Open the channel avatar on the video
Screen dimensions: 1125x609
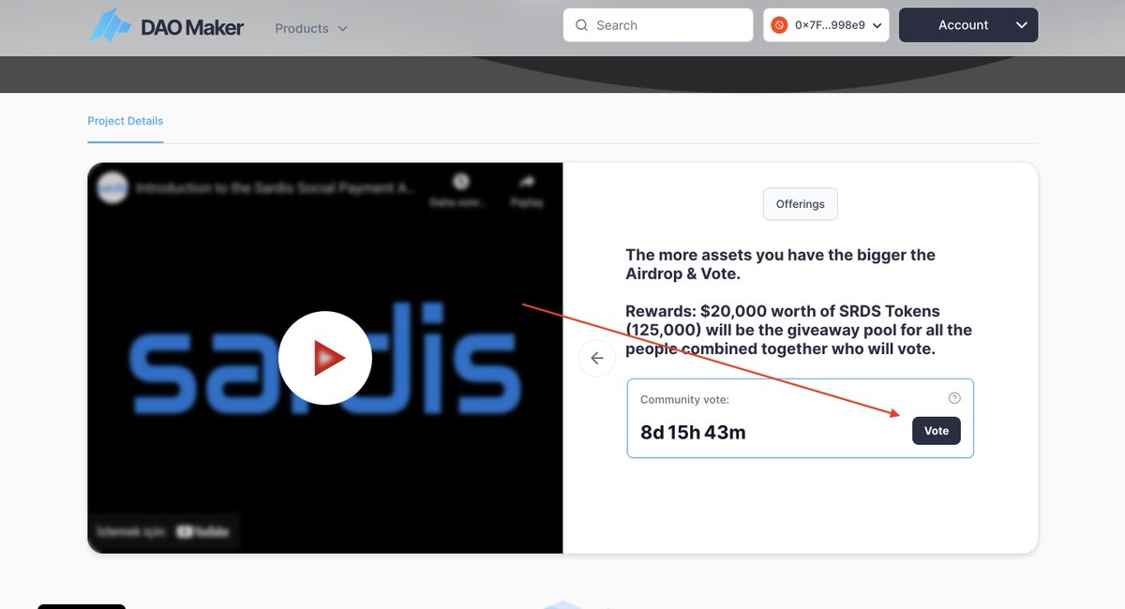[x=112, y=187]
